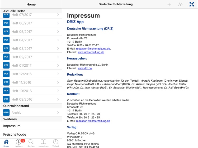This screenshot has width=198, height=148.
Task: Tap the 'Verlag C.H.BECK oHG' line
Action: click(x=81, y=134)
